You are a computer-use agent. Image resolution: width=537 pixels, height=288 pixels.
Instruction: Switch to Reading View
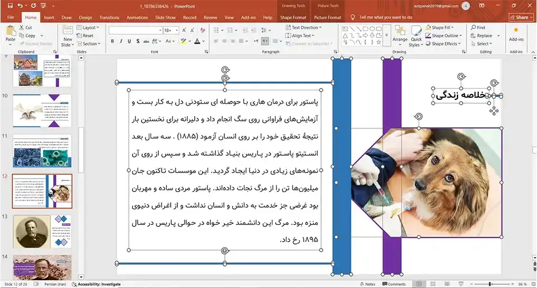(447, 284)
